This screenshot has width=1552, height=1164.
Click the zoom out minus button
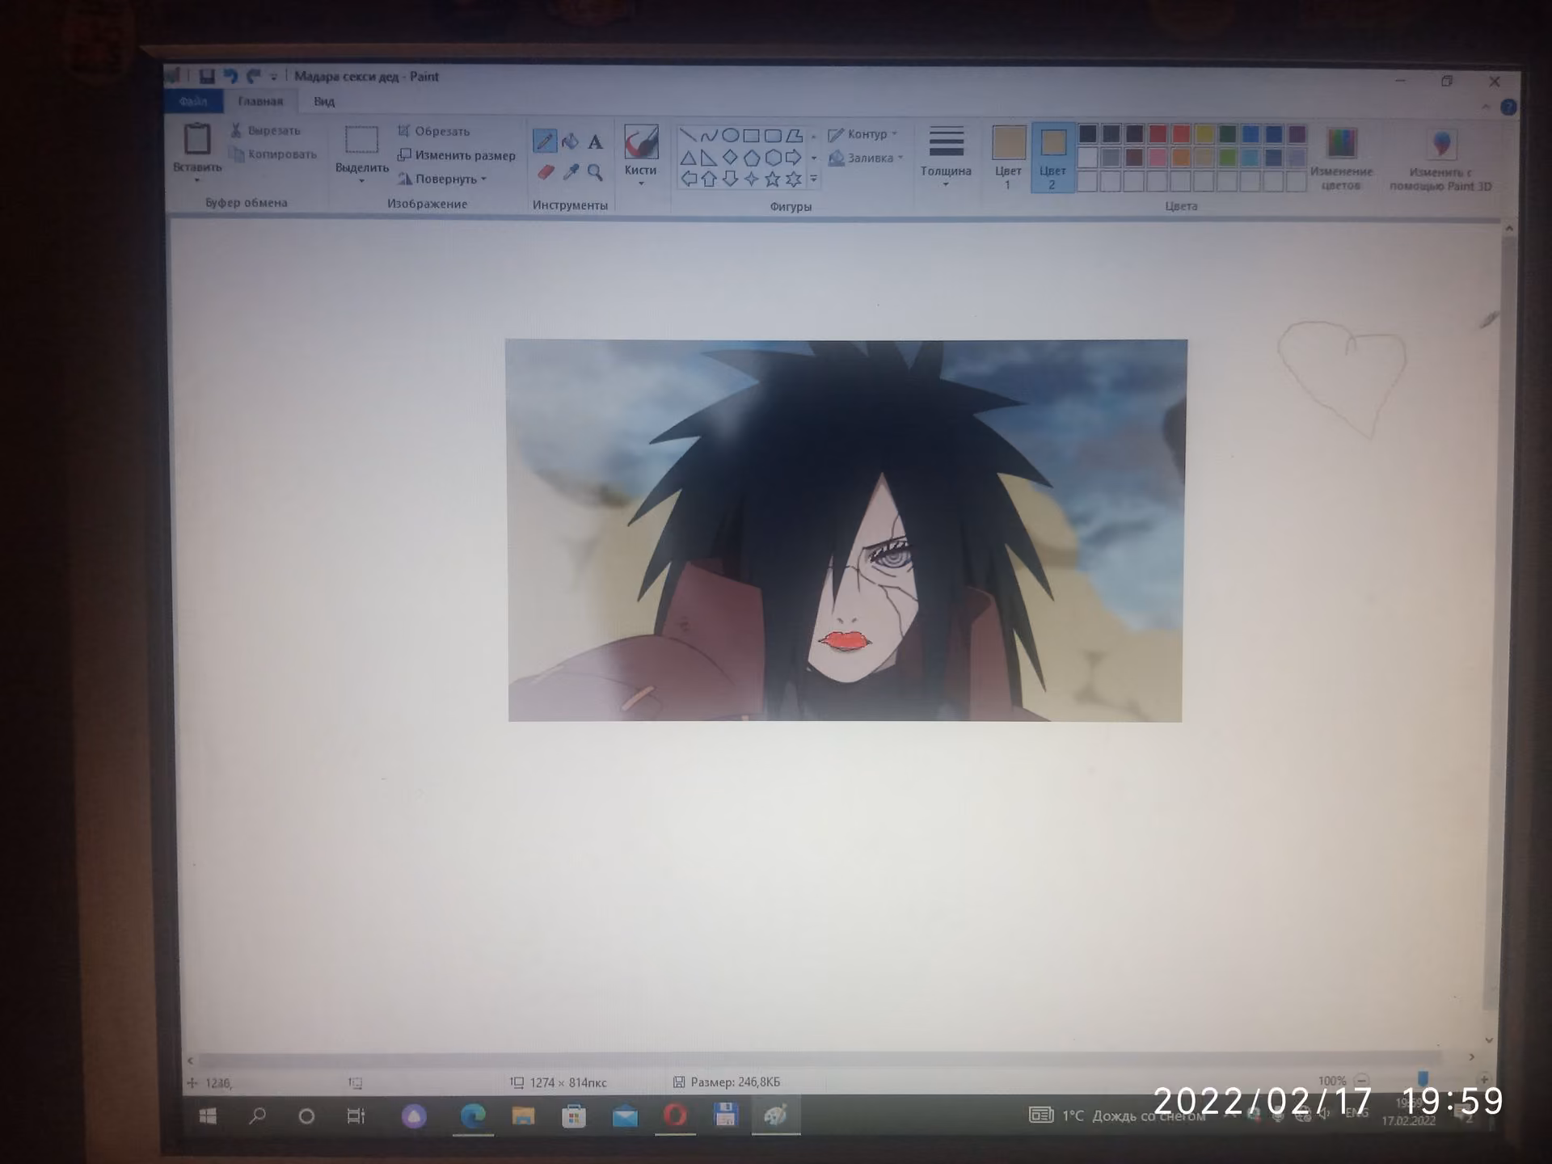(1362, 1081)
